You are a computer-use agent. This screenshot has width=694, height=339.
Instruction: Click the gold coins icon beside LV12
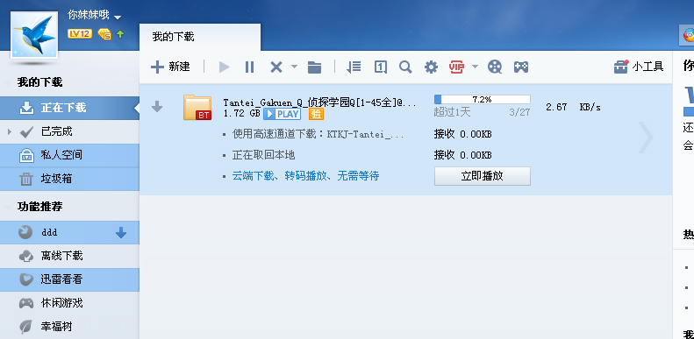tap(105, 34)
